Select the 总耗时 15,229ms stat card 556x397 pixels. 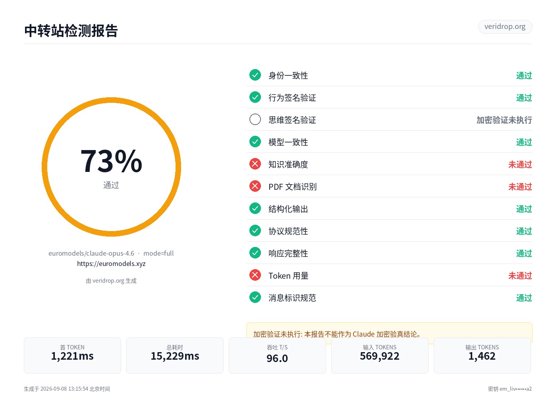pos(175,355)
